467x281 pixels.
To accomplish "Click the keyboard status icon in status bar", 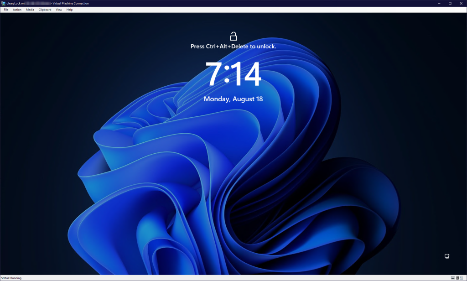I will 453,278.
